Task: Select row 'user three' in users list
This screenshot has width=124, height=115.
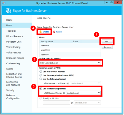Action: (70, 50)
